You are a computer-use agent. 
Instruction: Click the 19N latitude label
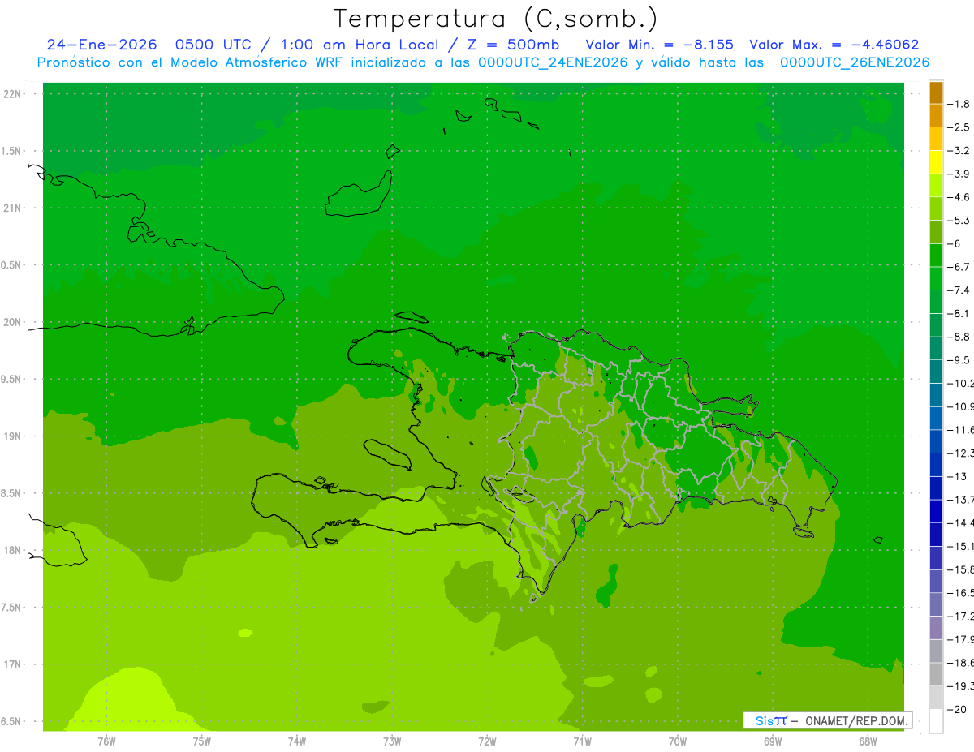13,436
